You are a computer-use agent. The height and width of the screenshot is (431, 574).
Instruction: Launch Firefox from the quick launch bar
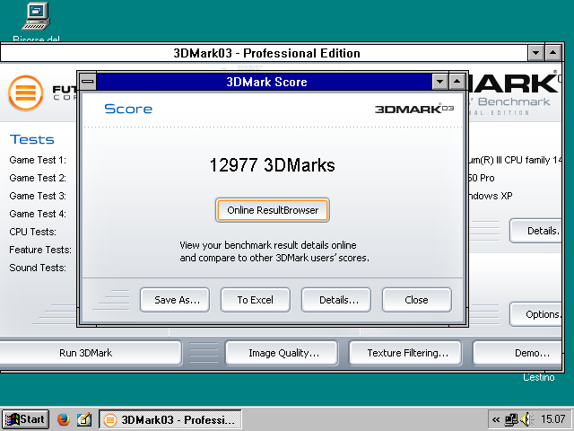click(64, 419)
